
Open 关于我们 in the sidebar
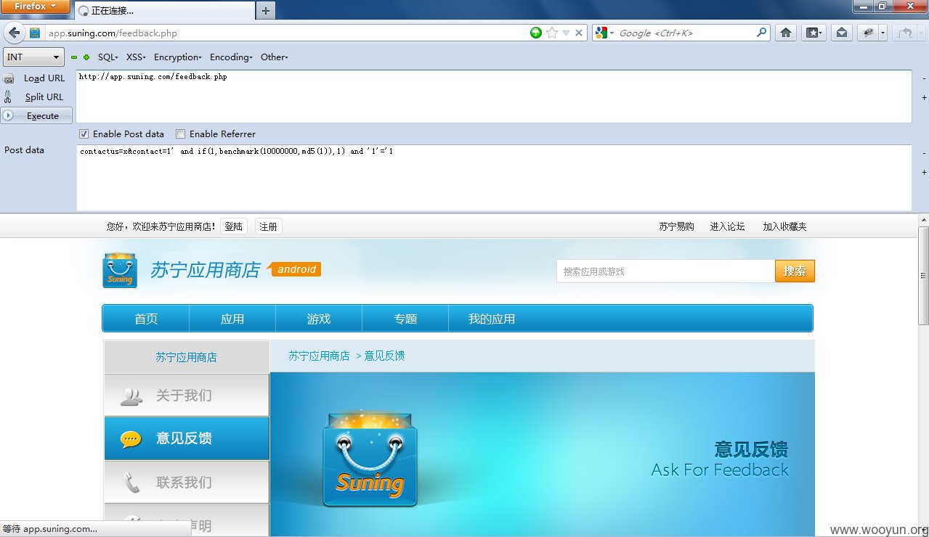(x=187, y=395)
